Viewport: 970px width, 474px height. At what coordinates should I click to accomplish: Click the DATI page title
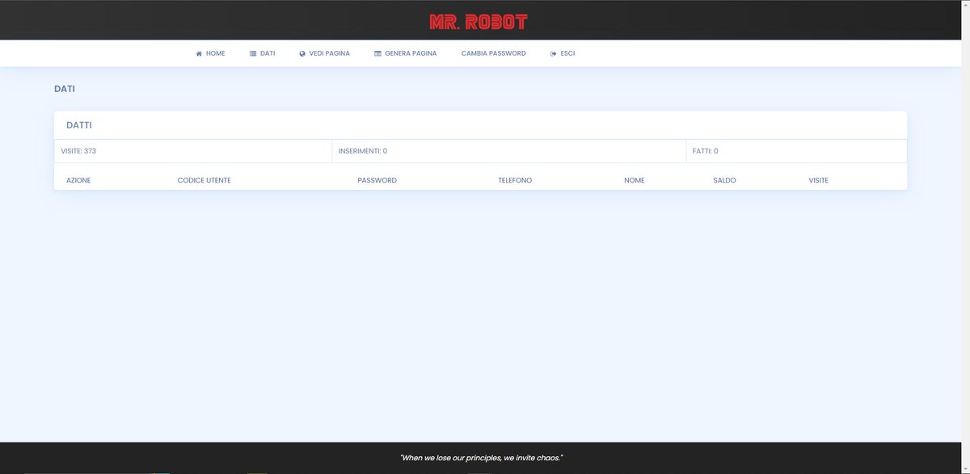coord(65,89)
